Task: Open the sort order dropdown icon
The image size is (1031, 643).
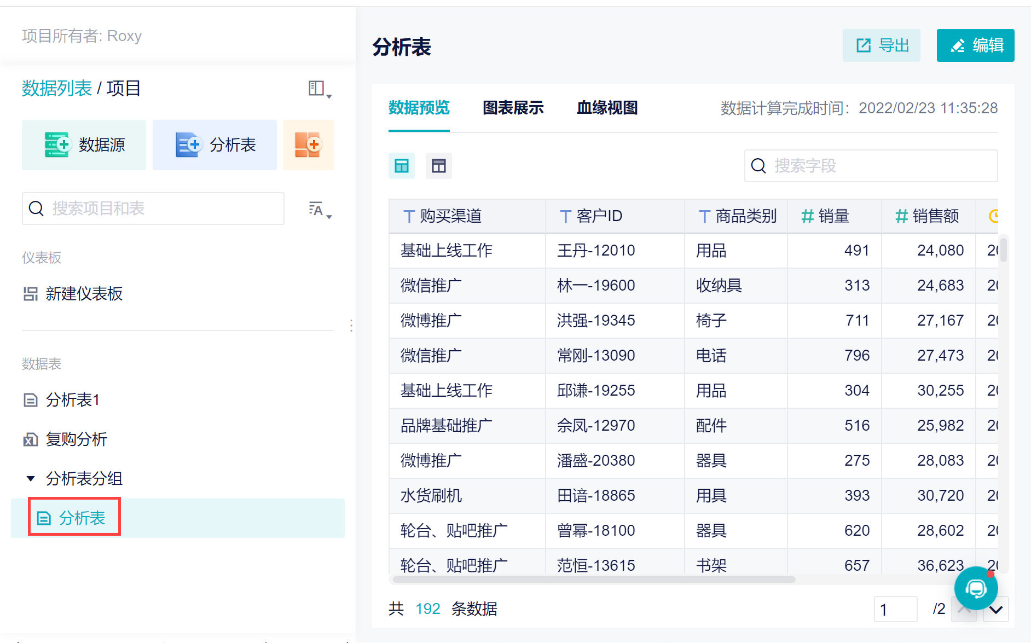Action: pos(319,210)
